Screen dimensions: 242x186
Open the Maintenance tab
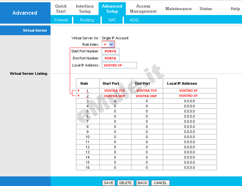tap(179, 9)
